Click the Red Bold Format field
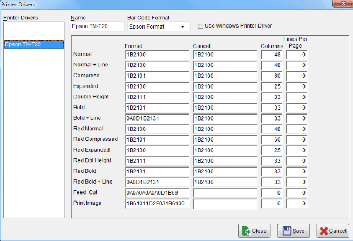The height and width of the screenshot is (241, 353). (x=157, y=171)
